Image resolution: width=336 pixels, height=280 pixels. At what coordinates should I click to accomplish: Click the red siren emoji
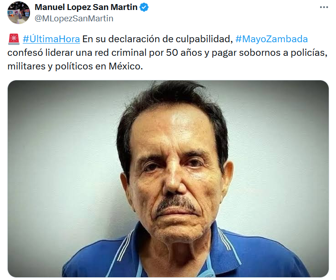pos(14,39)
